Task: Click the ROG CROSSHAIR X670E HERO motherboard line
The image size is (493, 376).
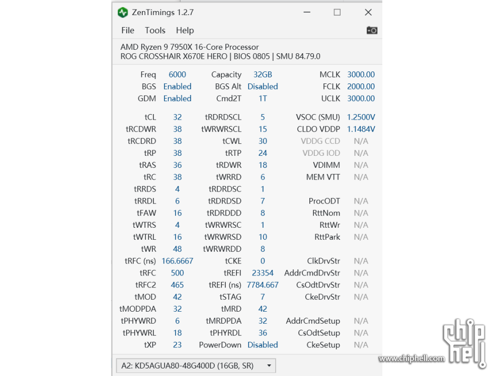Action: coord(220,56)
